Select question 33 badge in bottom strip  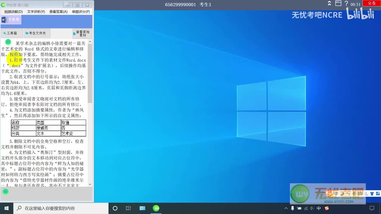(5, 192)
